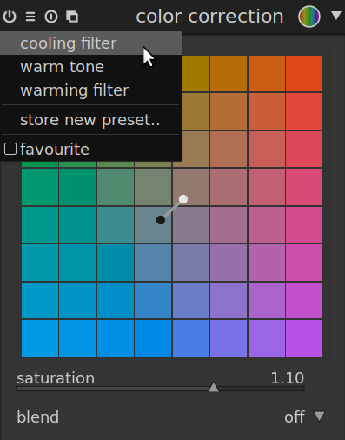The width and height of the screenshot is (345, 440).
Task: Enable the favourite checkbox
Action: 10,149
